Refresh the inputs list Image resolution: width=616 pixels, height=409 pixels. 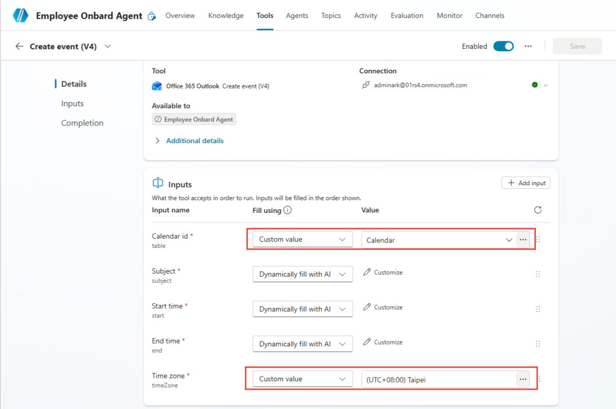(x=538, y=210)
